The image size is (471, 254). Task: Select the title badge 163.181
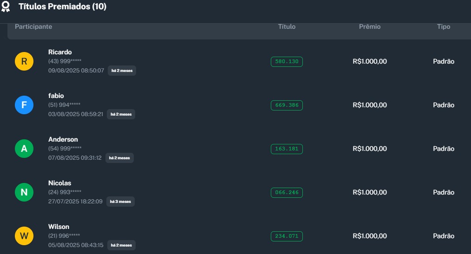point(287,149)
